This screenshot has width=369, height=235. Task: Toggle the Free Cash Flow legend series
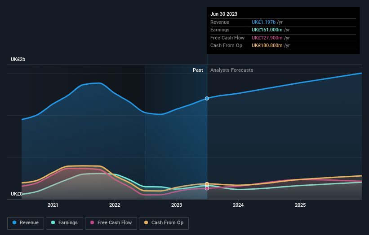pyautogui.click(x=111, y=223)
